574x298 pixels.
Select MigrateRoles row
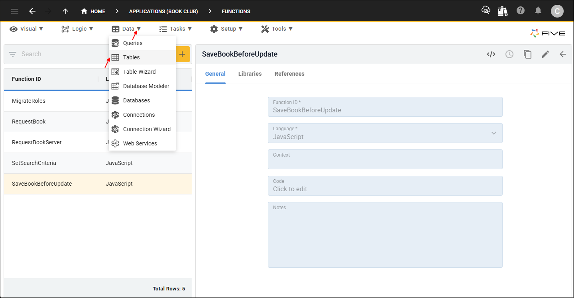coord(98,101)
